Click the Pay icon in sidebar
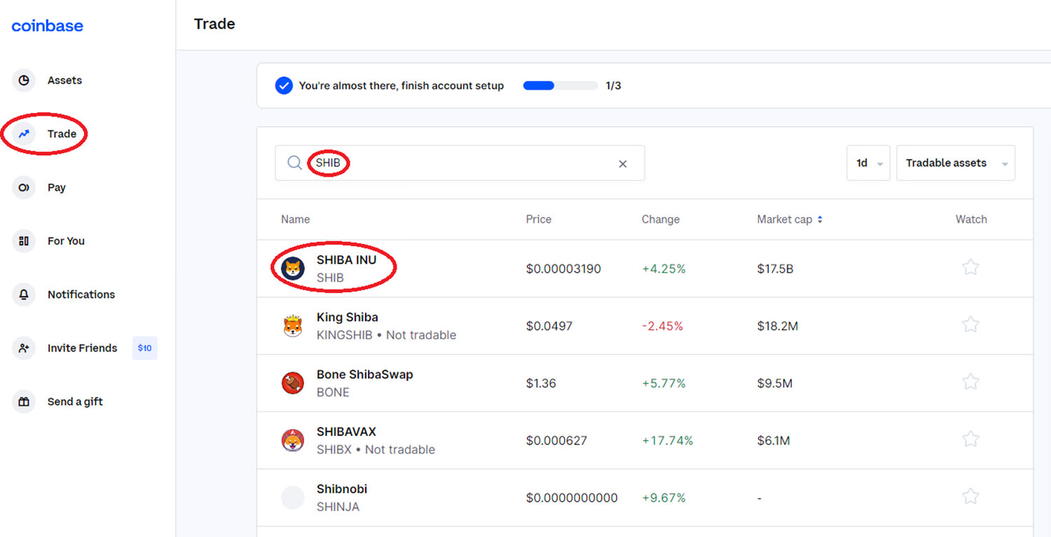Screen dimensions: 1051x537 pyautogui.click(x=24, y=187)
